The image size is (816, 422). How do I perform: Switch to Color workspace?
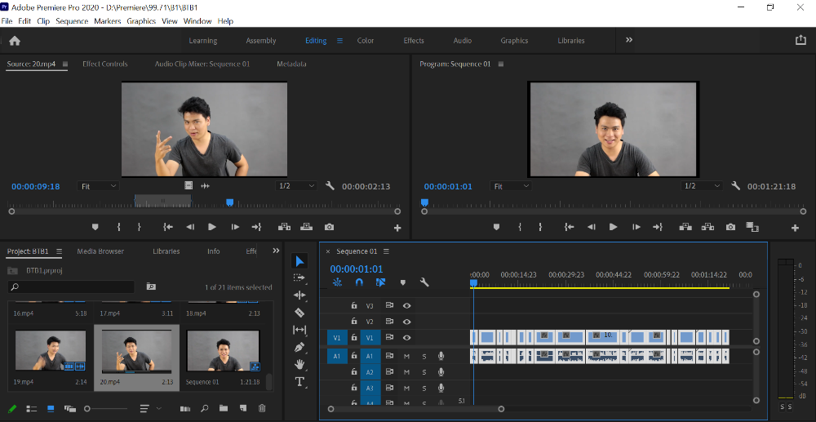coord(366,41)
